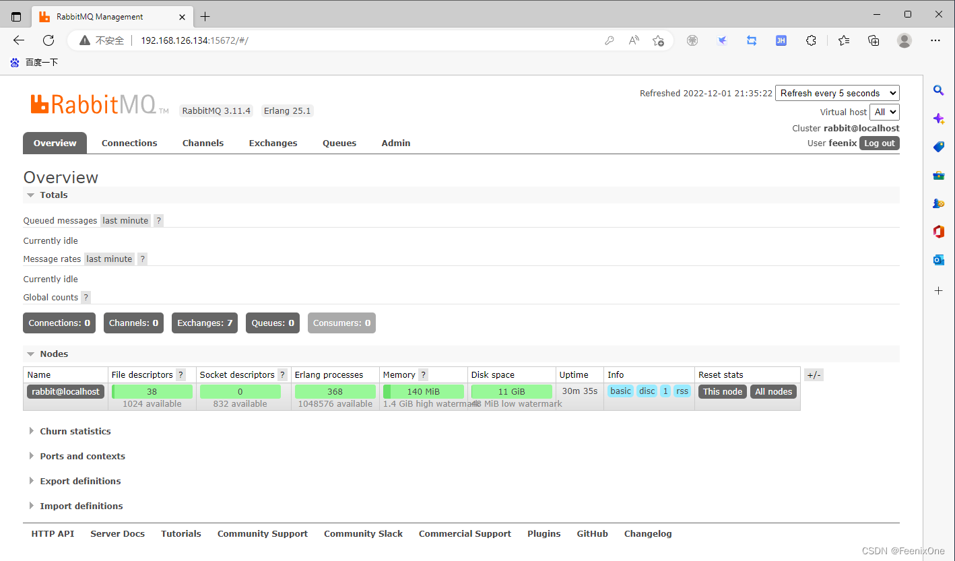955x561 pixels.
Task: Open the HTTP API footer link
Action: 53,533
